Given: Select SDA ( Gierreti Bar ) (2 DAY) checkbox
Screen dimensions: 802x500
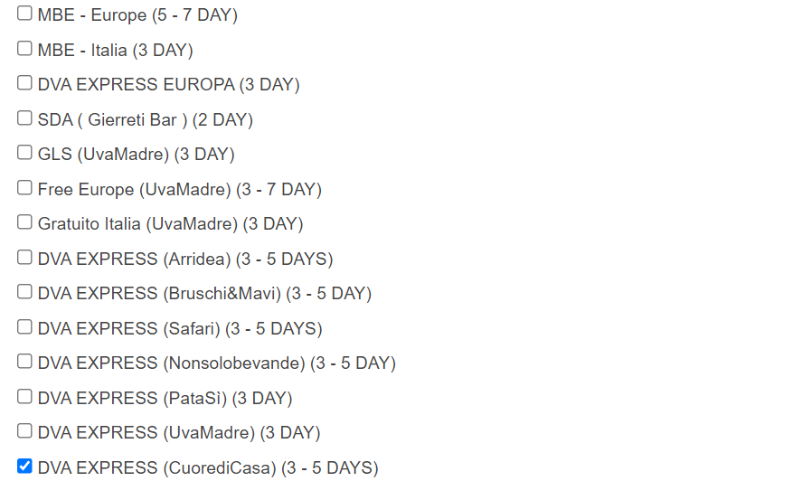Looking at the screenshot, I should tap(24, 118).
